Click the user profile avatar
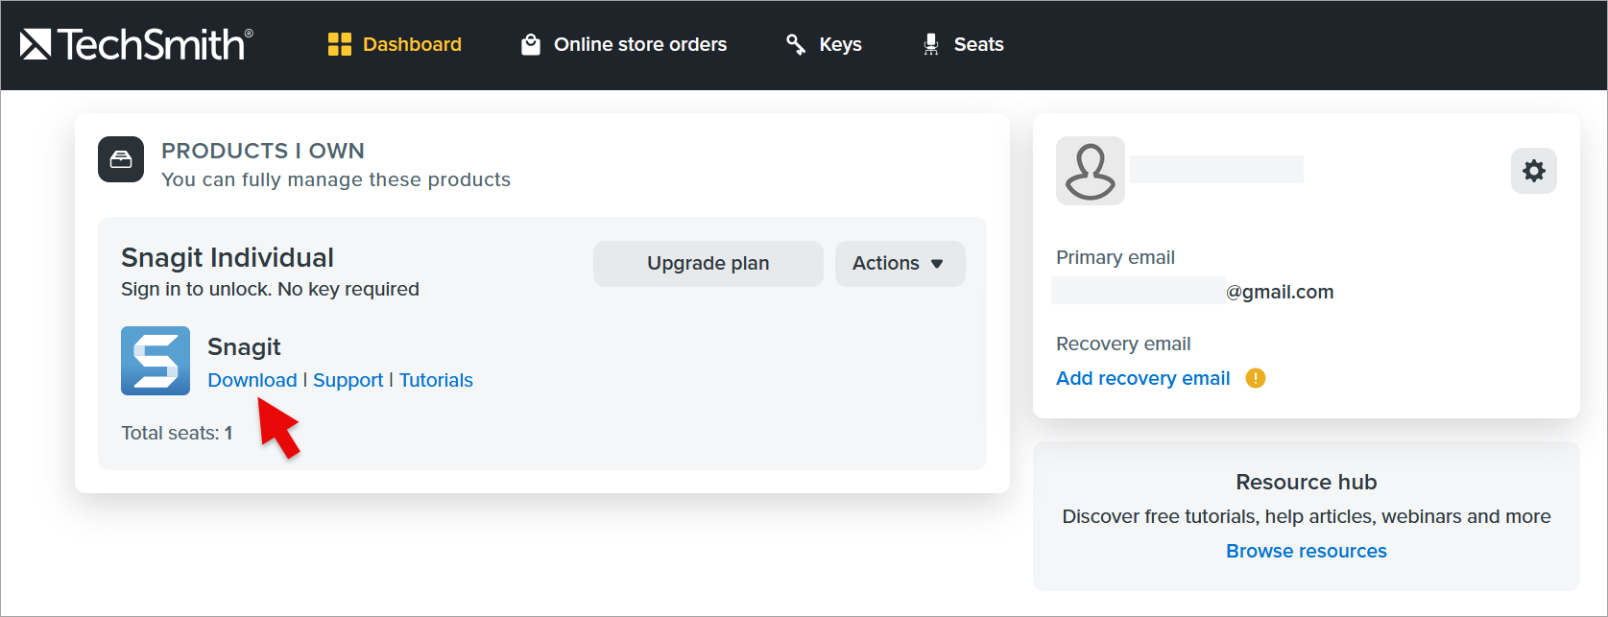 1091,171
